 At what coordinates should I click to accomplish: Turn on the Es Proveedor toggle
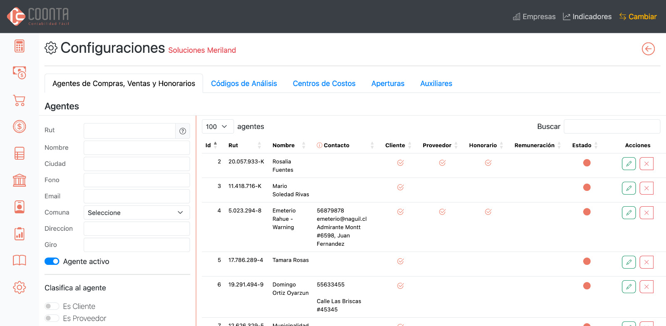pos(52,318)
